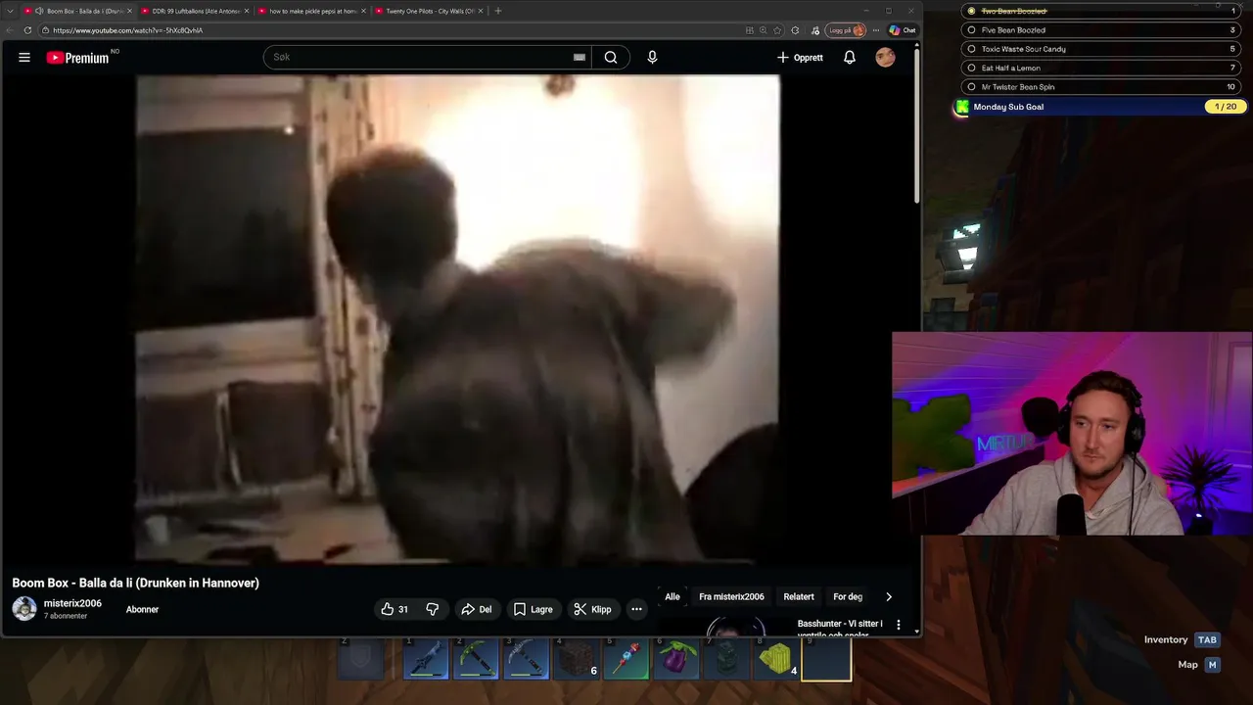This screenshot has width=1253, height=705.
Task: Show more filter chips with right chevron
Action: click(889, 596)
